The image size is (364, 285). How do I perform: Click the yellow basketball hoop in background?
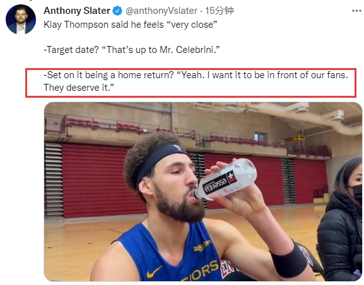click(x=299, y=138)
